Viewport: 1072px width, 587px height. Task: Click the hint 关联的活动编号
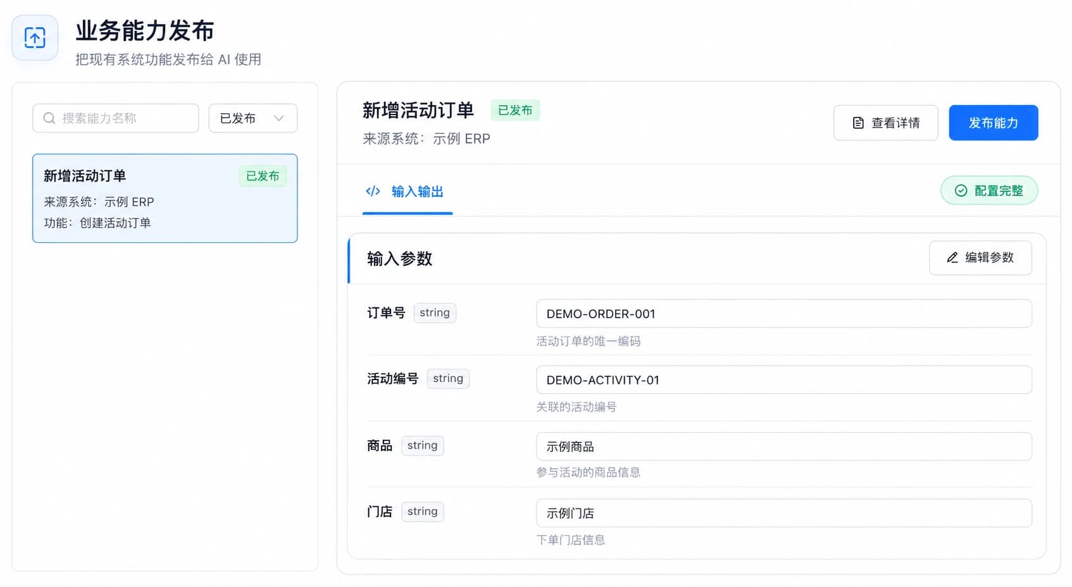[577, 407]
